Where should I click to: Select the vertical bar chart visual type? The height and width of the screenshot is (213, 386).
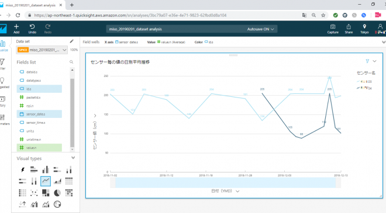46,169
